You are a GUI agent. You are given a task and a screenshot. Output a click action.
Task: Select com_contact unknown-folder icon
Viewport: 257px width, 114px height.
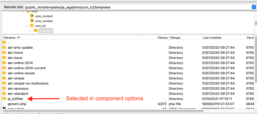click(x=32, y=16)
